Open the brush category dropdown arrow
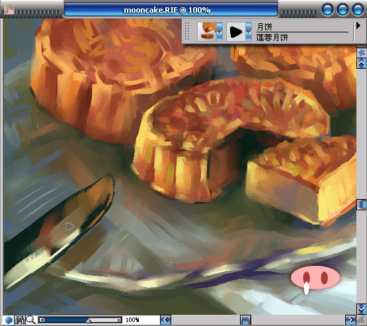Viewport: 367px width, 326px height. [220, 32]
